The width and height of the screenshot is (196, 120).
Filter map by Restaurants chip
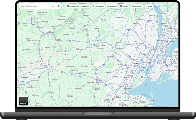click(73, 6)
